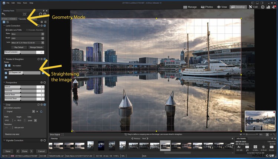The image size is (278, 159).
Task: Click the Done button
Action: coord(24,151)
